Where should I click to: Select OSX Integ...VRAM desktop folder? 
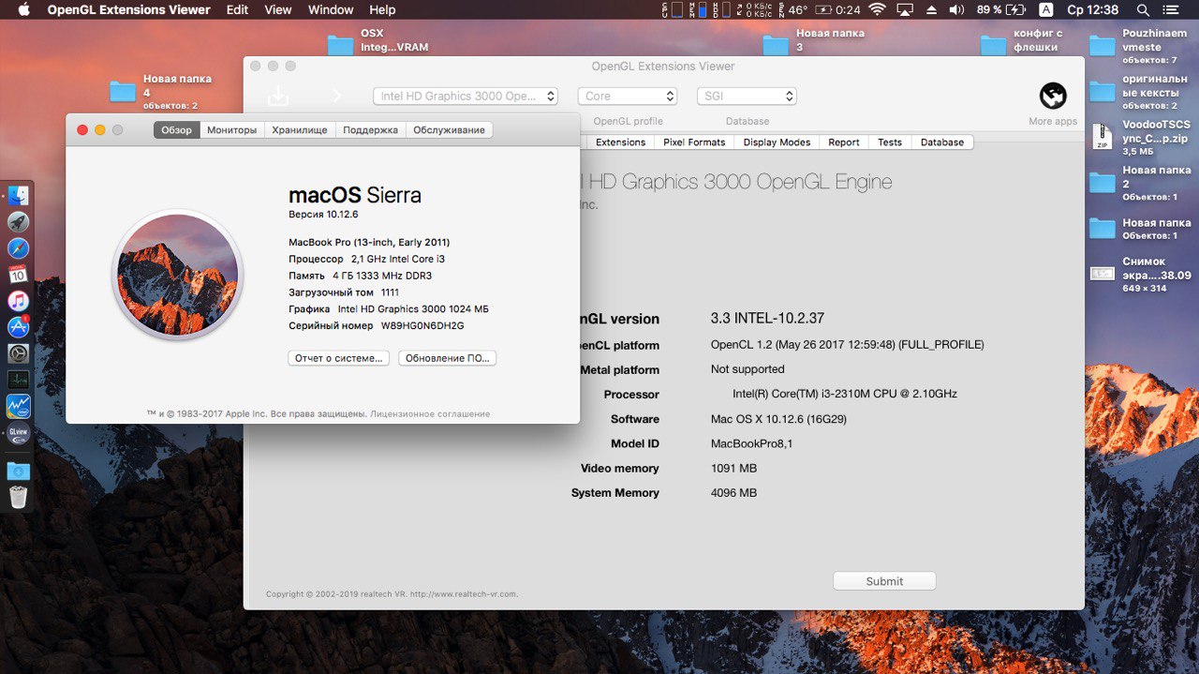(x=340, y=45)
